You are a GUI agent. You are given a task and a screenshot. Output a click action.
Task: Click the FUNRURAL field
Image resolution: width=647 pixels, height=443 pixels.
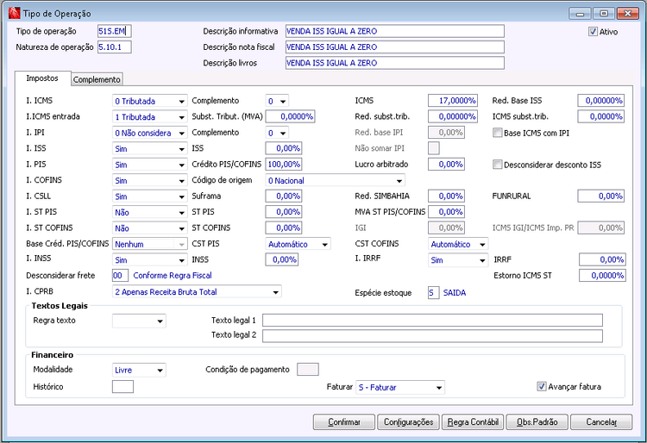[600, 197]
